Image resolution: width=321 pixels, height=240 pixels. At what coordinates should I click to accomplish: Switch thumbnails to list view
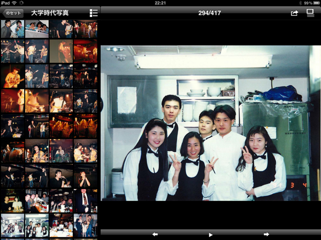(x=93, y=13)
